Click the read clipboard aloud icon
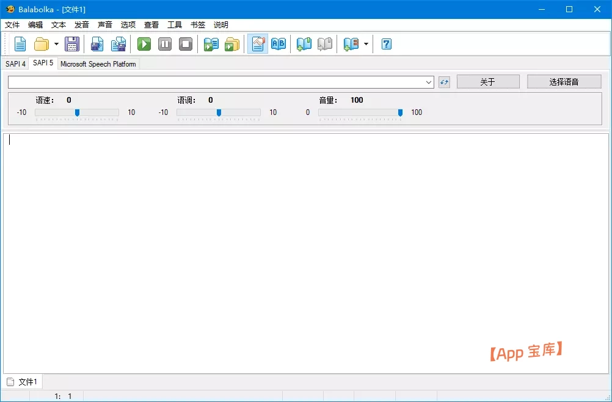This screenshot has width=612, height=402. click(211, 44)
